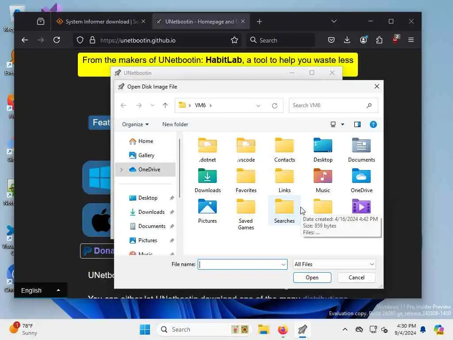
Task: Open Firefox extensions icon
Action: (x=379, y=40)
